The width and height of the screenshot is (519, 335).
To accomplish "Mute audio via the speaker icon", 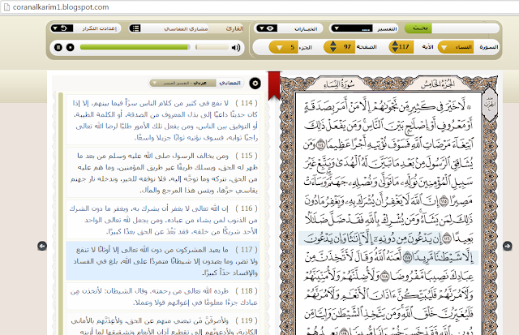I will [236, 47].
